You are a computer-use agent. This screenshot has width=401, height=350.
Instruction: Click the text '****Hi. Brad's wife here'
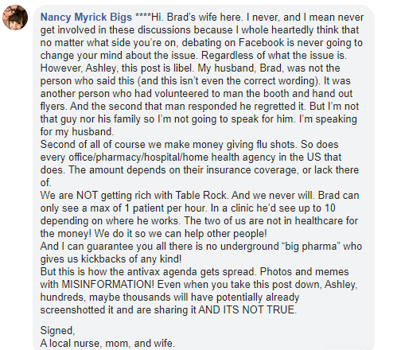[189, 17]
